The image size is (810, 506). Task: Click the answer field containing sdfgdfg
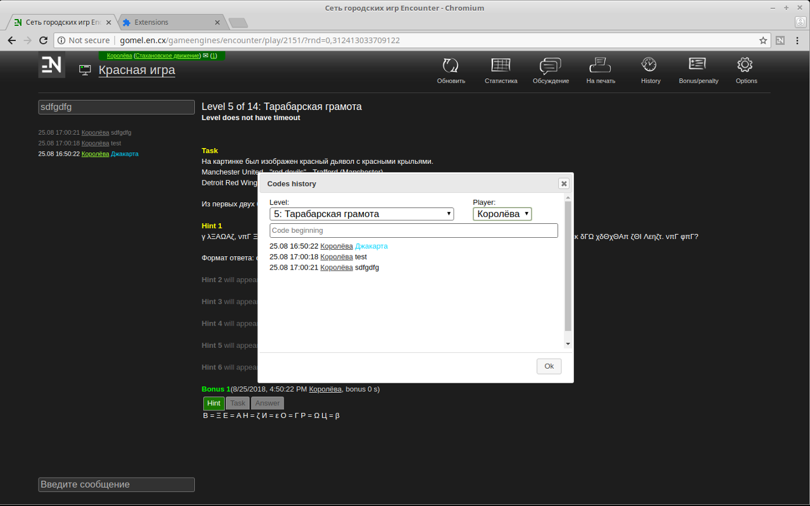click(x=116, y=107)
